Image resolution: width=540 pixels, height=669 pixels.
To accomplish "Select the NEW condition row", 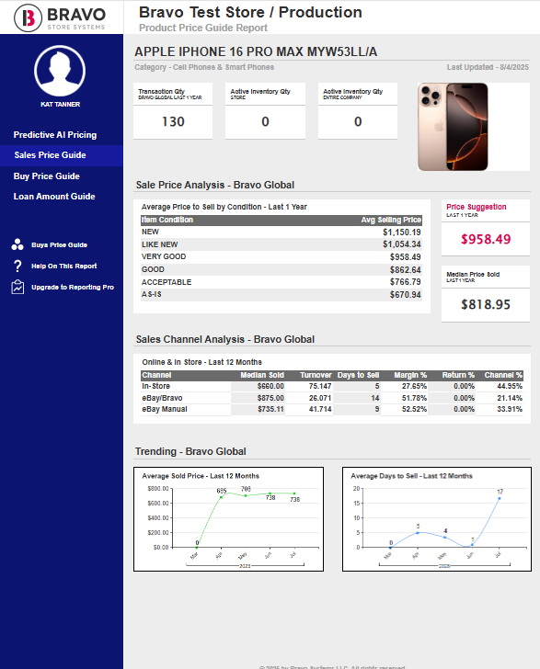I will [x=281, y=232].
